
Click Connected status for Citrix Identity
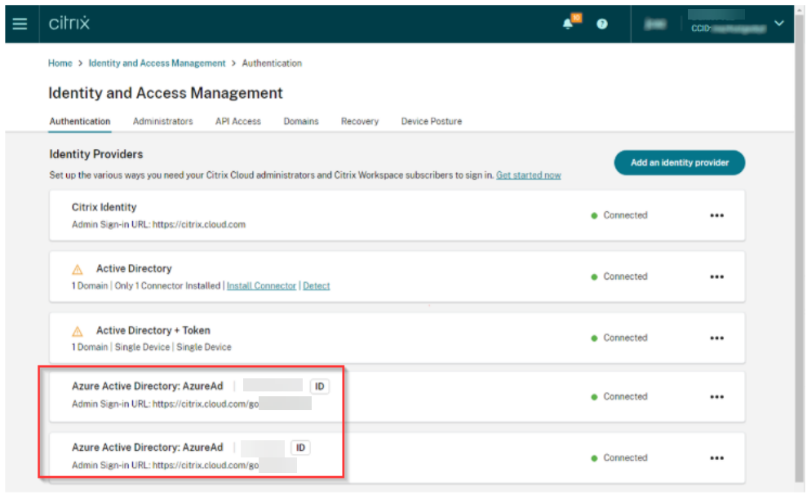pyautogui.click(x=619, y=215)
